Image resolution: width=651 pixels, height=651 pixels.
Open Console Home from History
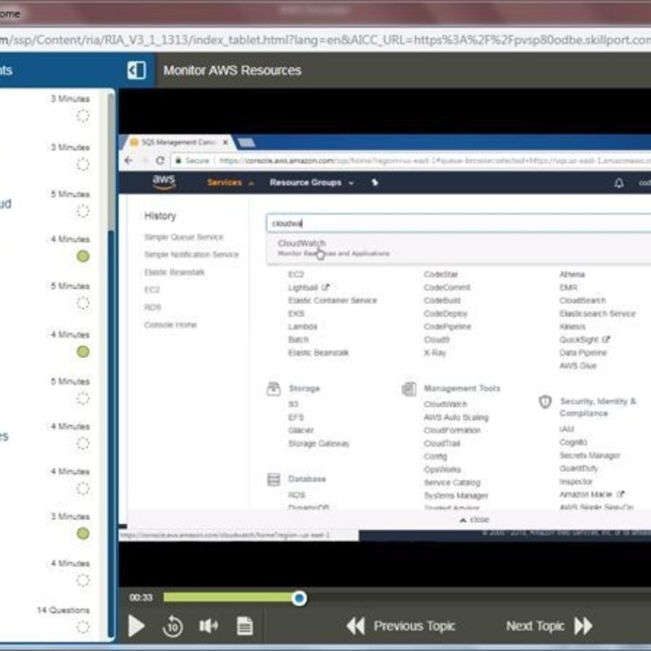coord(170,325)
